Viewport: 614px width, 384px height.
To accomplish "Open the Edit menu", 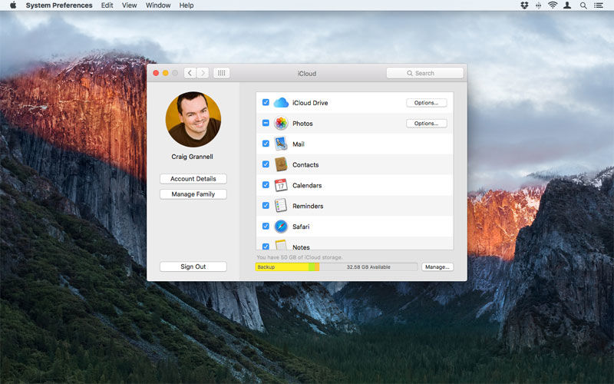I will [x=107, y=5].
